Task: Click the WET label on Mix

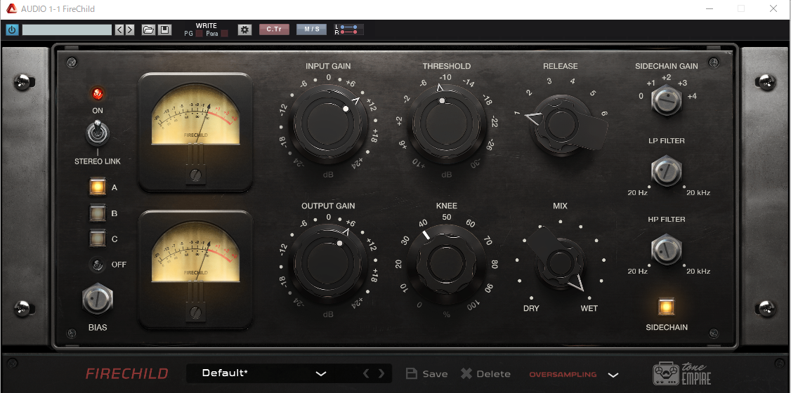Action: pyautogui.click(x=589, y=308)
